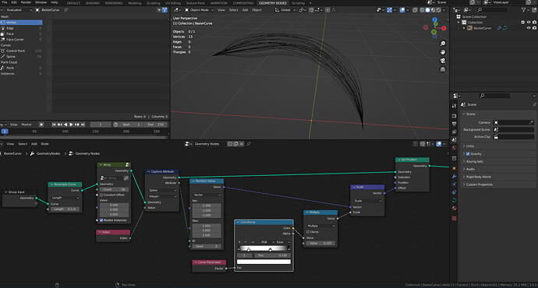Open the Add menu in node editor
The height and width of the screenshot is (288, 538).
[x=34, y=144]
